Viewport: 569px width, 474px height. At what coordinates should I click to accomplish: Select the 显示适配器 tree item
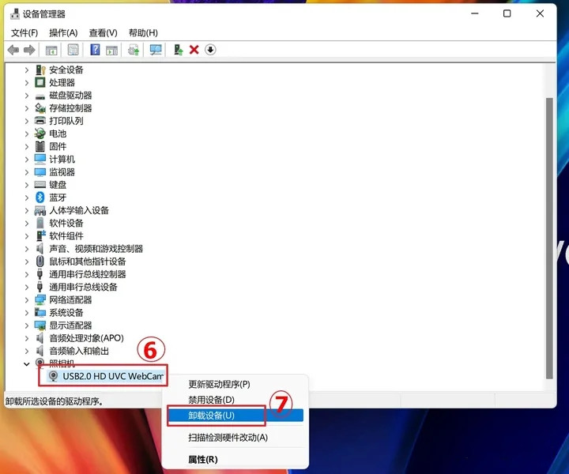point(70,325)
